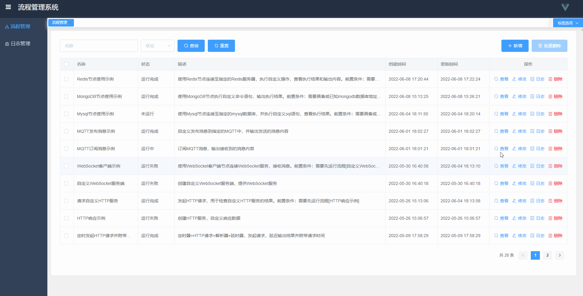
Task: Click the 批量删除 batch delete button
Action: coord(549,46)
